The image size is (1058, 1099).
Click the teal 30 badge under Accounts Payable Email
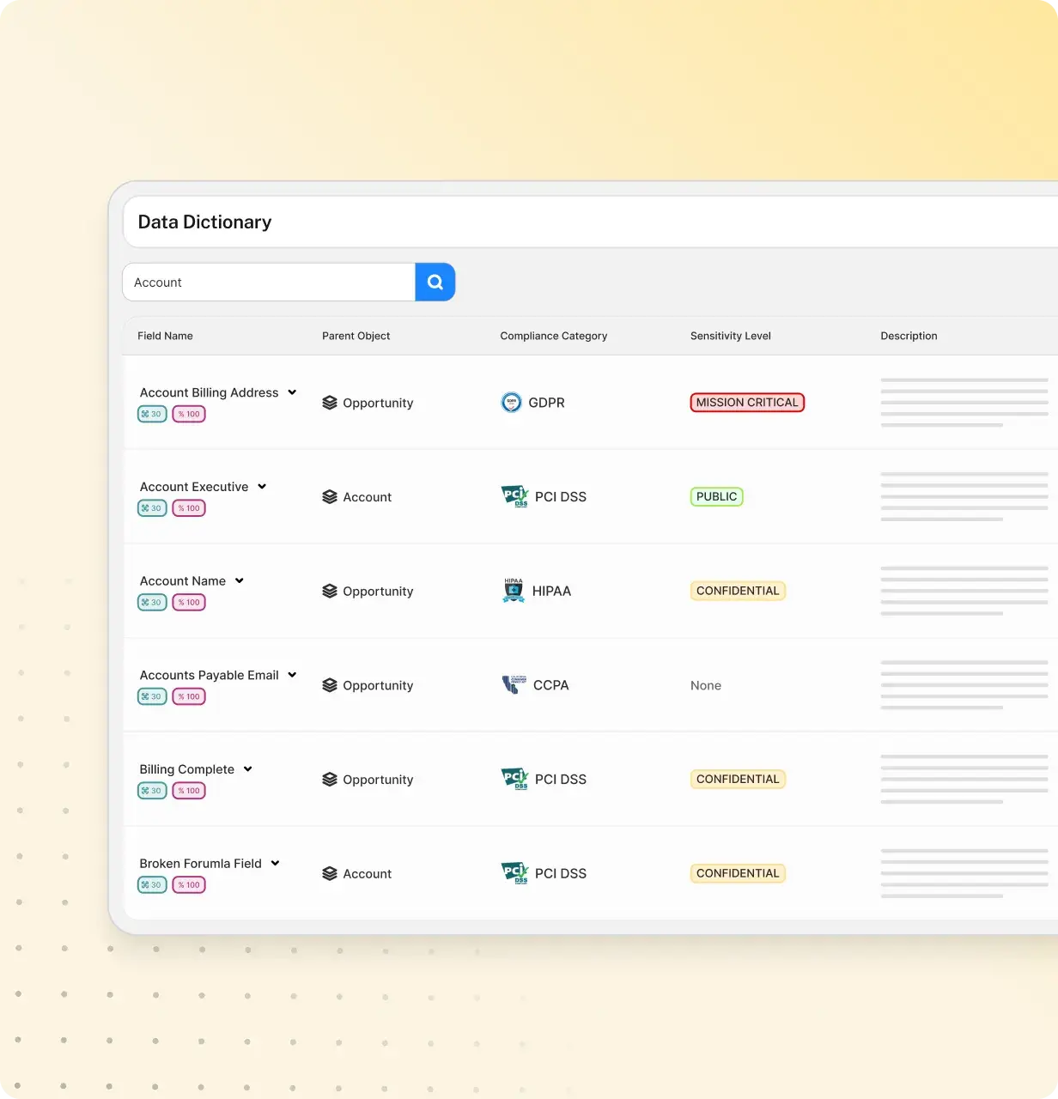point(152,696)
